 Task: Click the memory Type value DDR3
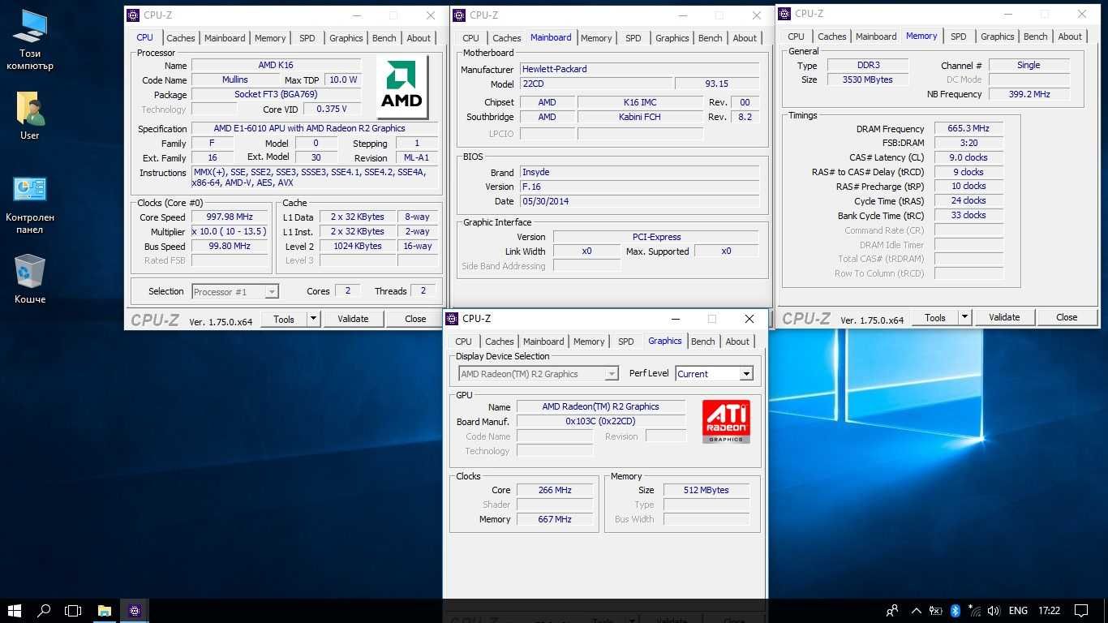[x=868, y=65]
